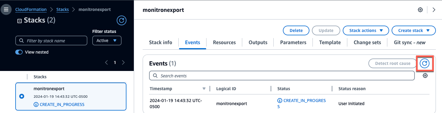This screenshot has width=442, height=113.
Task: Refresh the Stacks list
Action: click(x=122, y=21)
